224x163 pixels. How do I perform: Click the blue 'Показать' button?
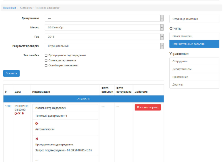click(11, 73)
